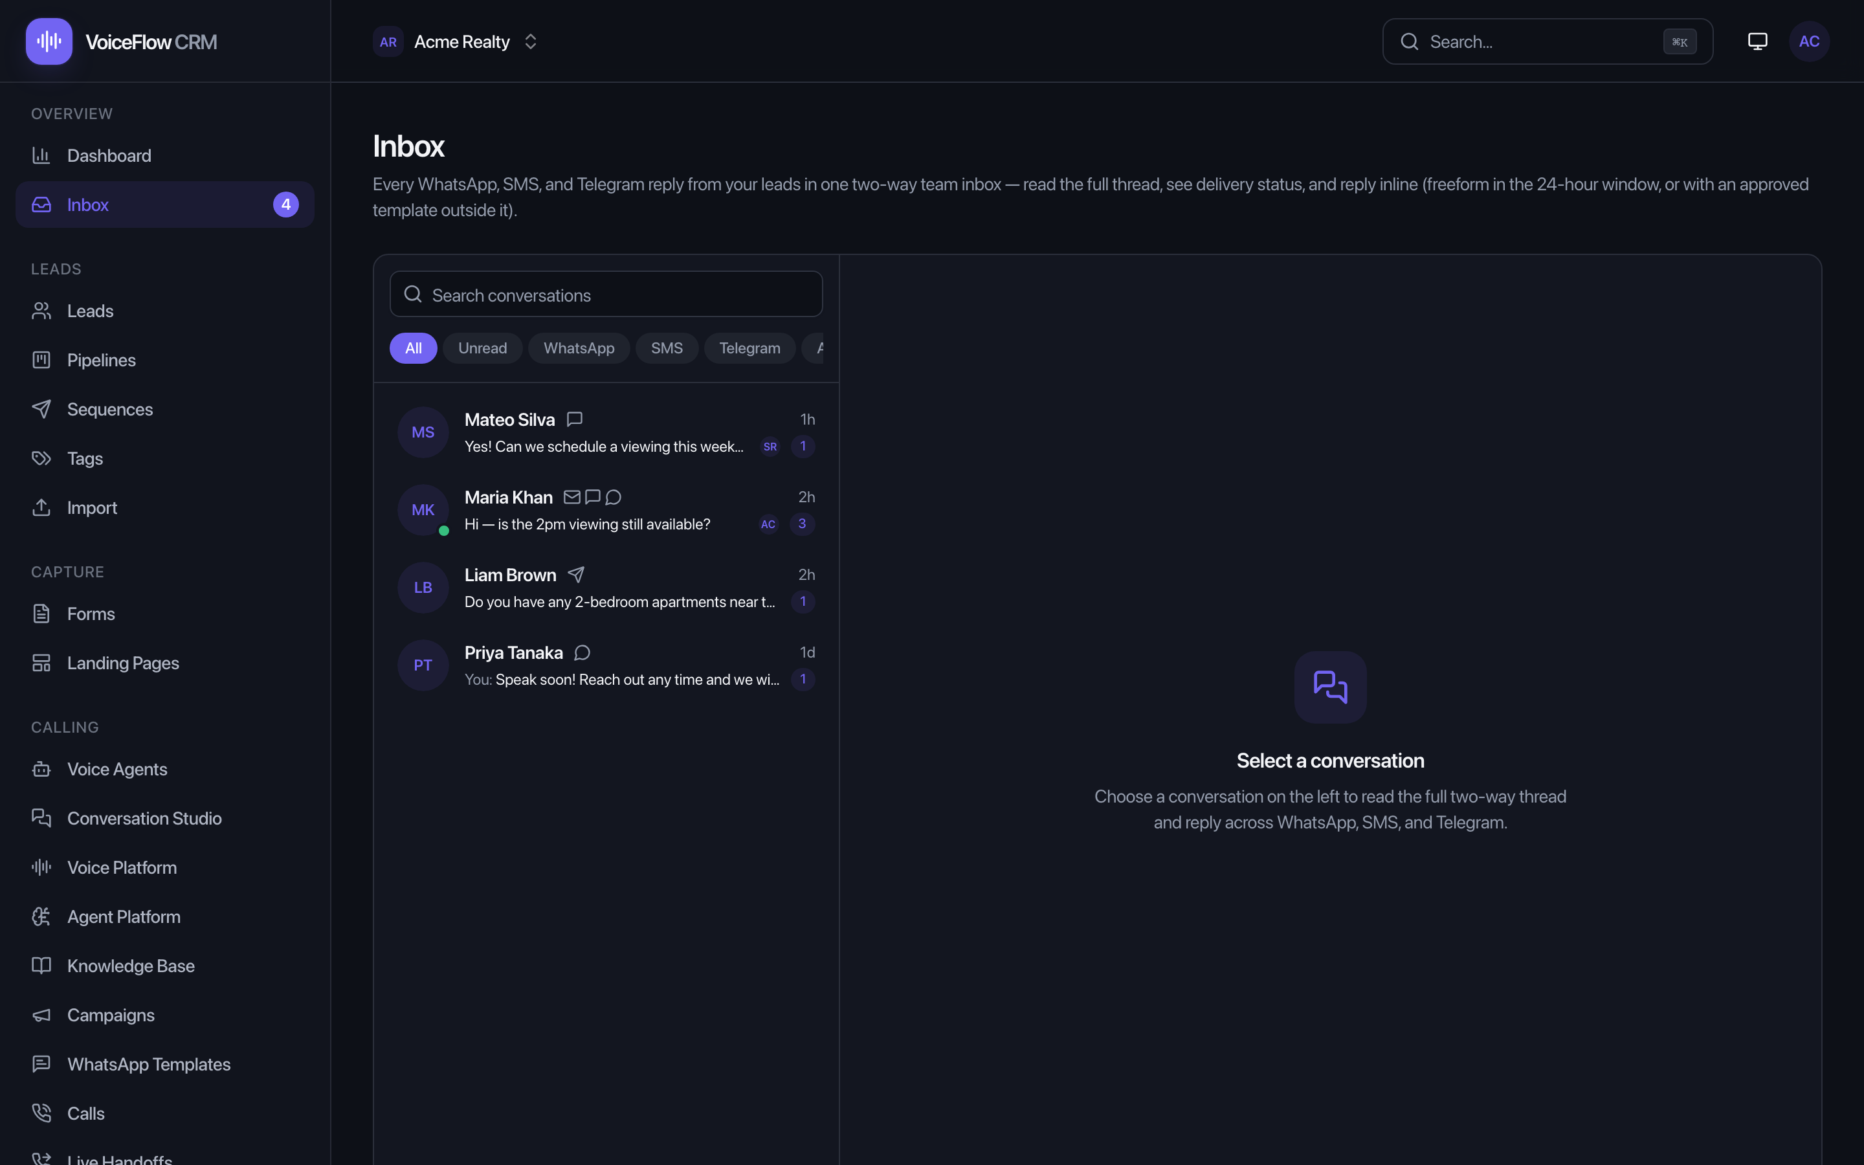This screenshot has height=1165, width=1864.
Task: Navigate to Leads
Action: tap(165, 311)
